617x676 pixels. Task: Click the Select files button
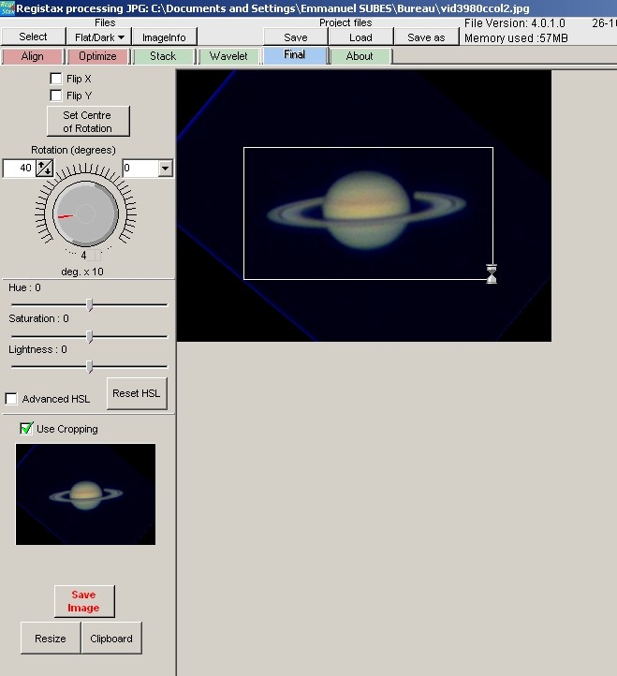(x=33, y=37)
